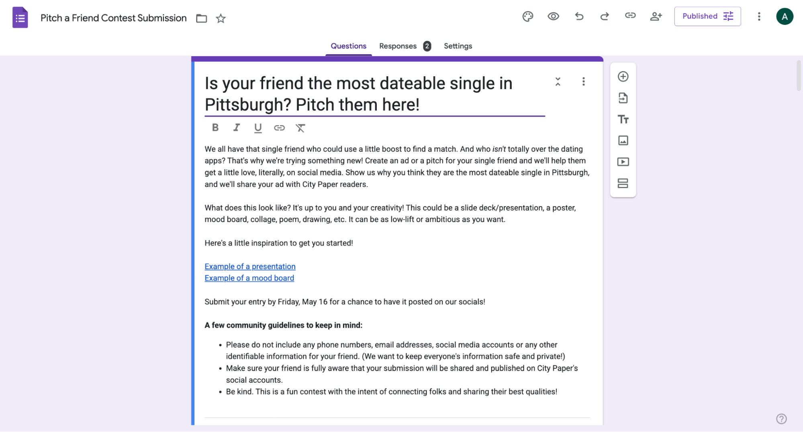Insert an image into form
This screenshot has height=432, width=803.
click(623, 140)
